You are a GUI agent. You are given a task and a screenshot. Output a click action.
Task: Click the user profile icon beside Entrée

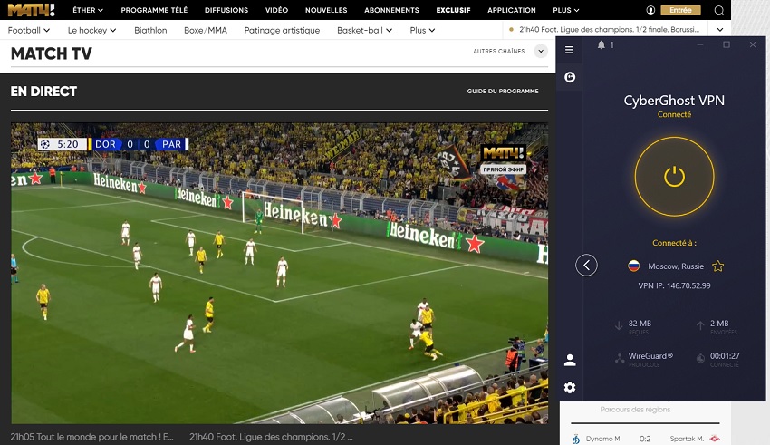tap(650, 10)
